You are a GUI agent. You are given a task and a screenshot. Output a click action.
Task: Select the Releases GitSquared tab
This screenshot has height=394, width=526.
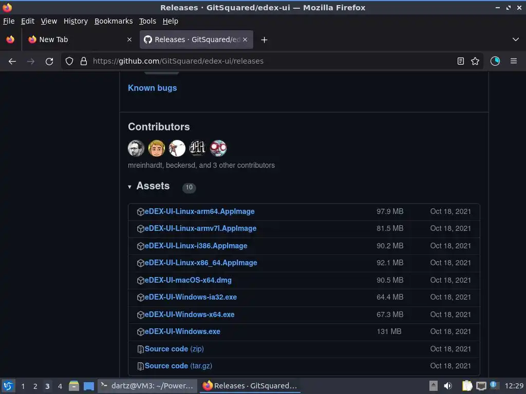[x=196, y=40]
